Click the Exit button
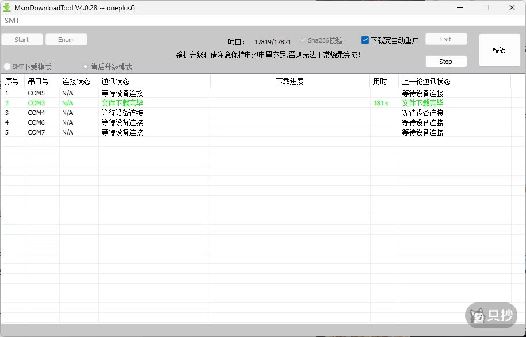 click(446, 38)
